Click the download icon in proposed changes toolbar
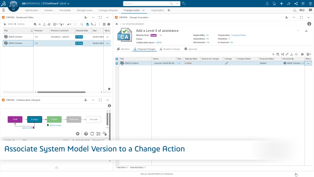This screenshot has height=177, width=314. click(291, 54)
